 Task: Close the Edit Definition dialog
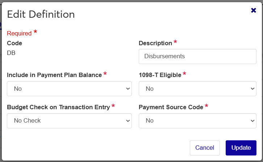point(254,10)
